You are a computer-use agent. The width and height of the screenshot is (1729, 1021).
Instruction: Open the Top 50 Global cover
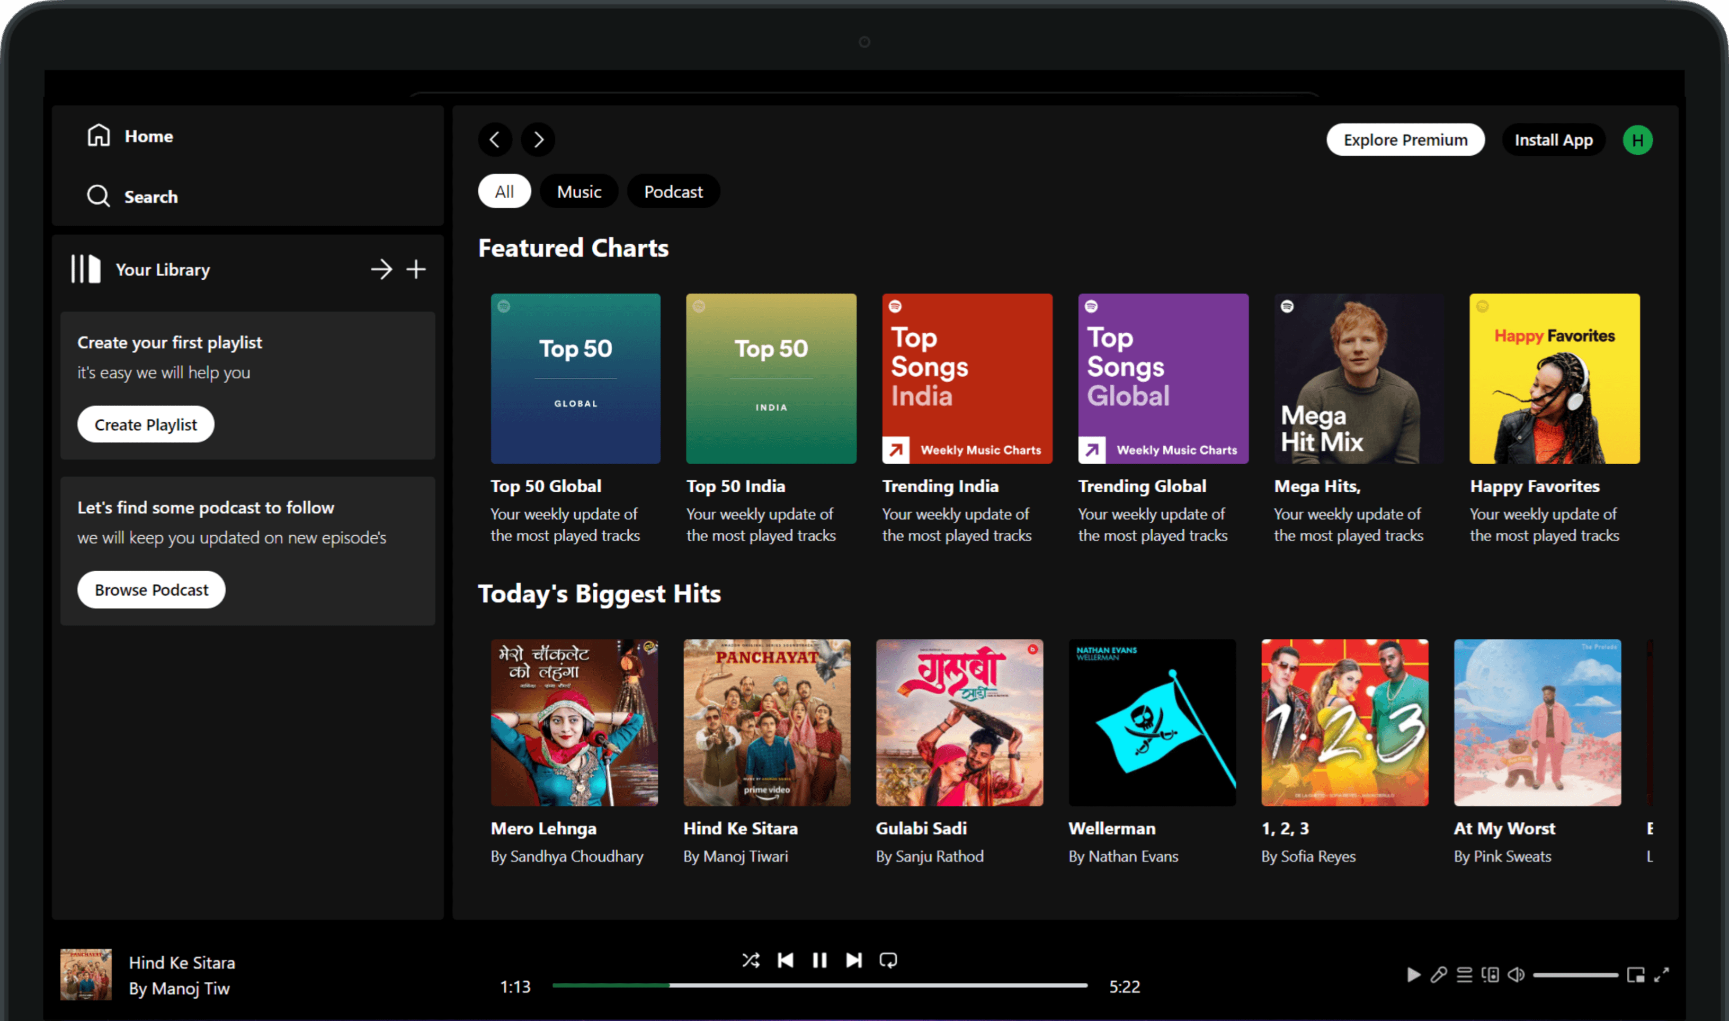pos(576,379)
